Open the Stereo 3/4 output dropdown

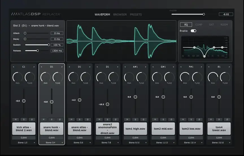click(52, 142)
